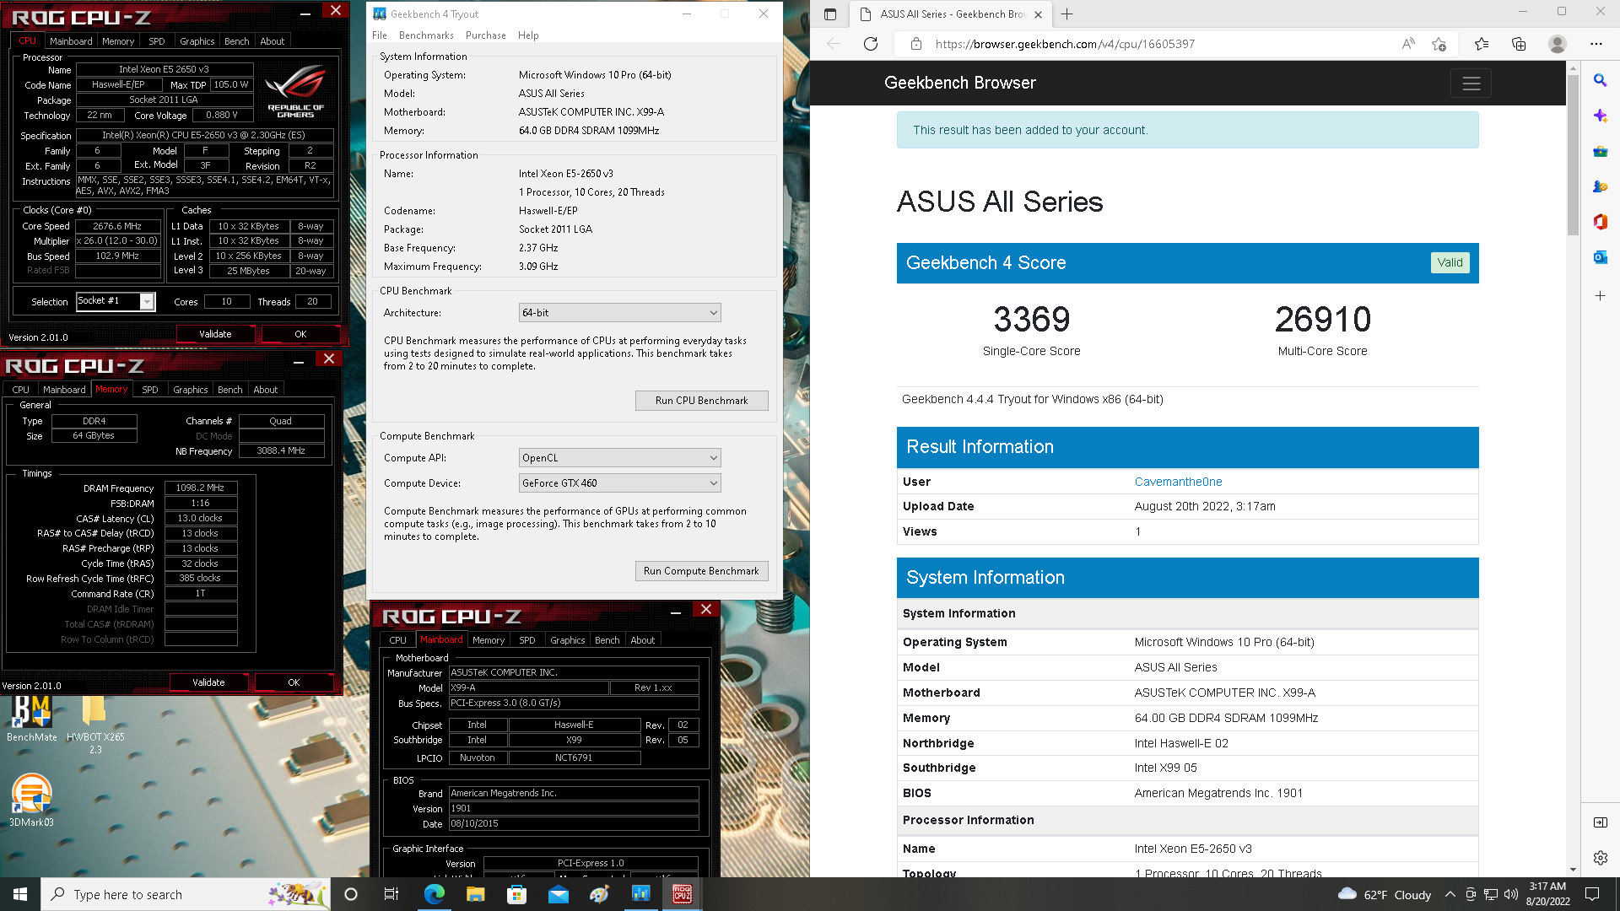The width and height of the screenshot is (1620, 911).
Task: Open the notifications action center
Action: 1592,895
